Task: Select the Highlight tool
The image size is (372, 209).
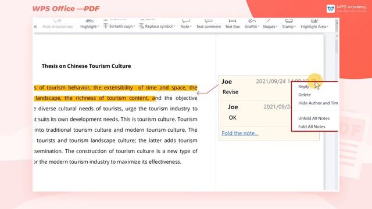Action: pos(88,24)
